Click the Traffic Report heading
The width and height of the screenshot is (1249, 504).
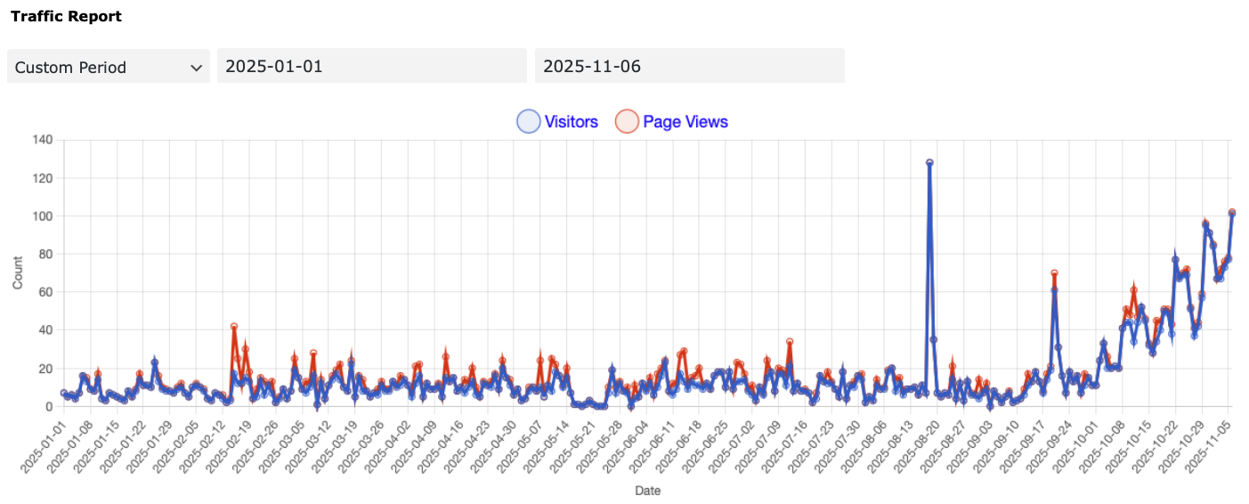[66, 17]
